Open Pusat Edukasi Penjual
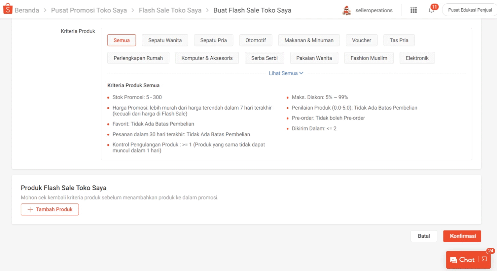The image size is (497, 271). click(x=470, y=10)
